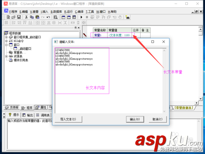This screenshot has height=154, width=205.
Task: Click the Undo arrow icon
Action: (48, 17)
